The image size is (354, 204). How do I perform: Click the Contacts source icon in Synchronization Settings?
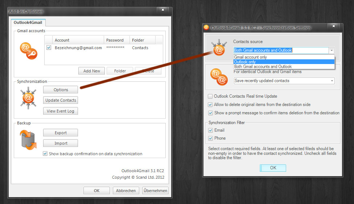(219, 49)
